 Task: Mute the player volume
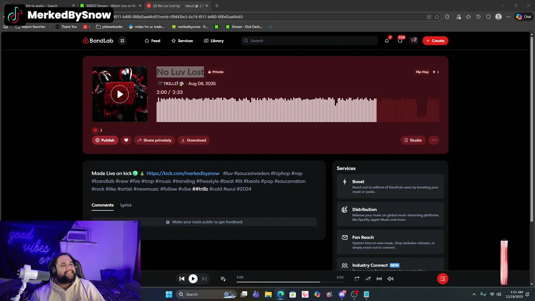click(390, 278)
